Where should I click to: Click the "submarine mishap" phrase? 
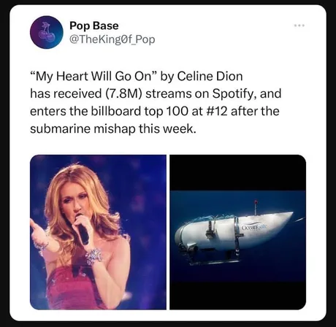[x=83, y=129]
